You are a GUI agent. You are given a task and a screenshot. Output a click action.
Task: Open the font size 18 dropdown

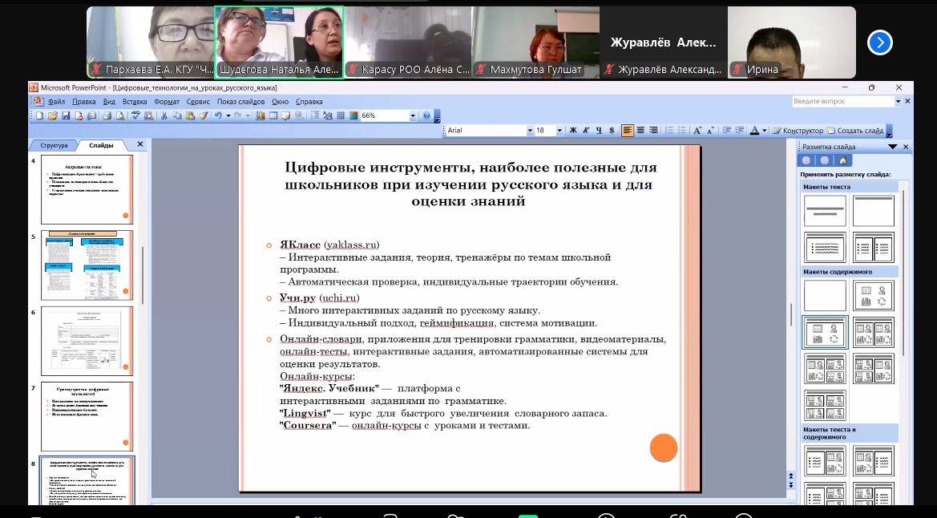(x=559, y=131)
